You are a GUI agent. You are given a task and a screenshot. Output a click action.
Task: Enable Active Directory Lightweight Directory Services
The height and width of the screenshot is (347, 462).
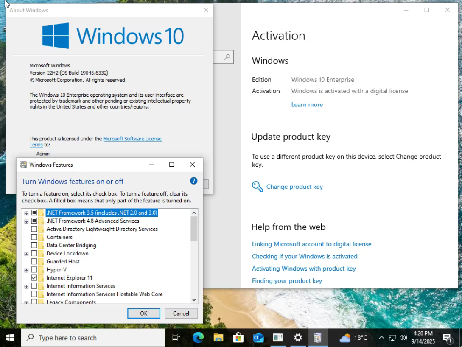34,229
